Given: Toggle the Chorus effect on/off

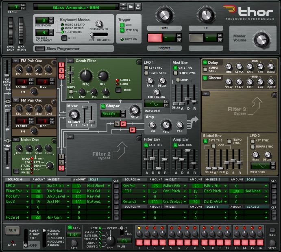Looking at the screenshot, I should tap(205, 78).
